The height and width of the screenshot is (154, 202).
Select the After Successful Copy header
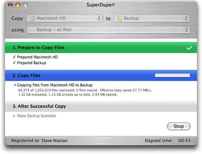101,106
